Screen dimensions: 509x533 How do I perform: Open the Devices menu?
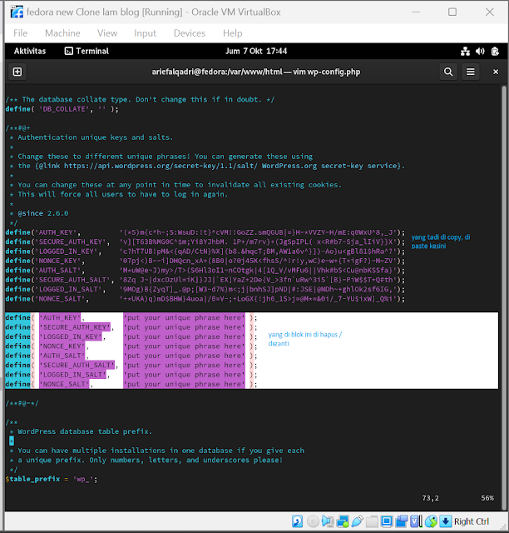click(190, 33)
